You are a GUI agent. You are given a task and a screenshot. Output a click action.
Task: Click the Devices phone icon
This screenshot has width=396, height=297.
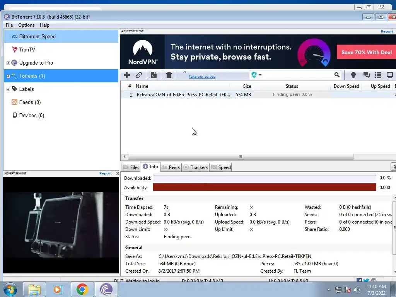[x=15, y=115]
